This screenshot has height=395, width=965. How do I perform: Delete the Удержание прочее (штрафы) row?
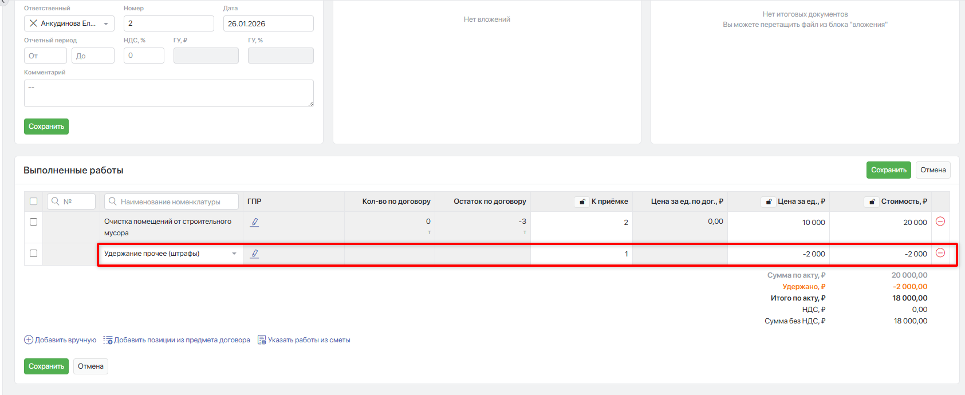(940, 253)
